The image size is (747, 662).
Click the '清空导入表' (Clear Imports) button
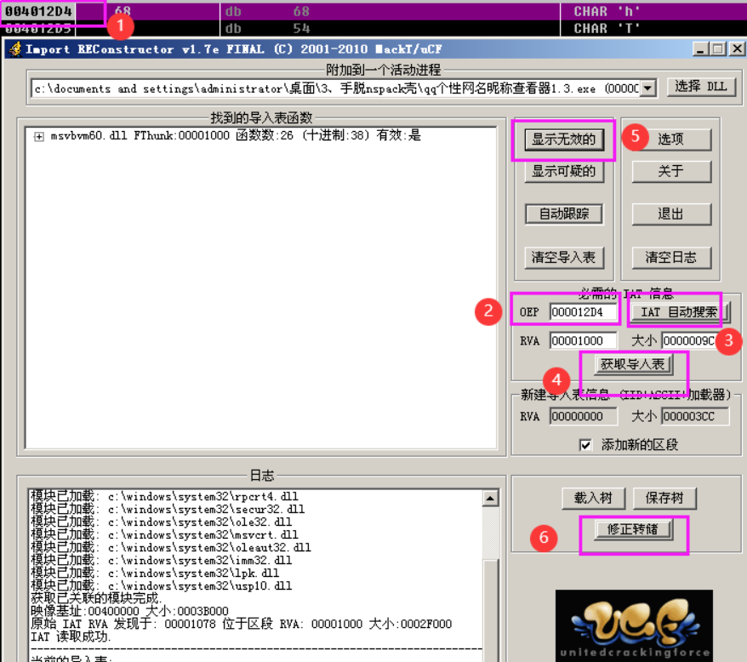pyautogui.click(x=563, y=257)
